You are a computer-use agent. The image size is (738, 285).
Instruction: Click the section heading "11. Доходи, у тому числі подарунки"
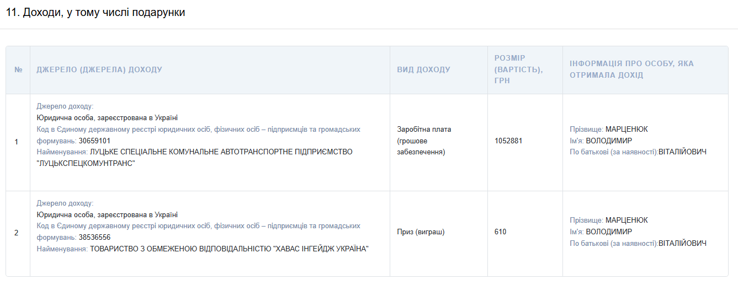(x=95, y=13)
